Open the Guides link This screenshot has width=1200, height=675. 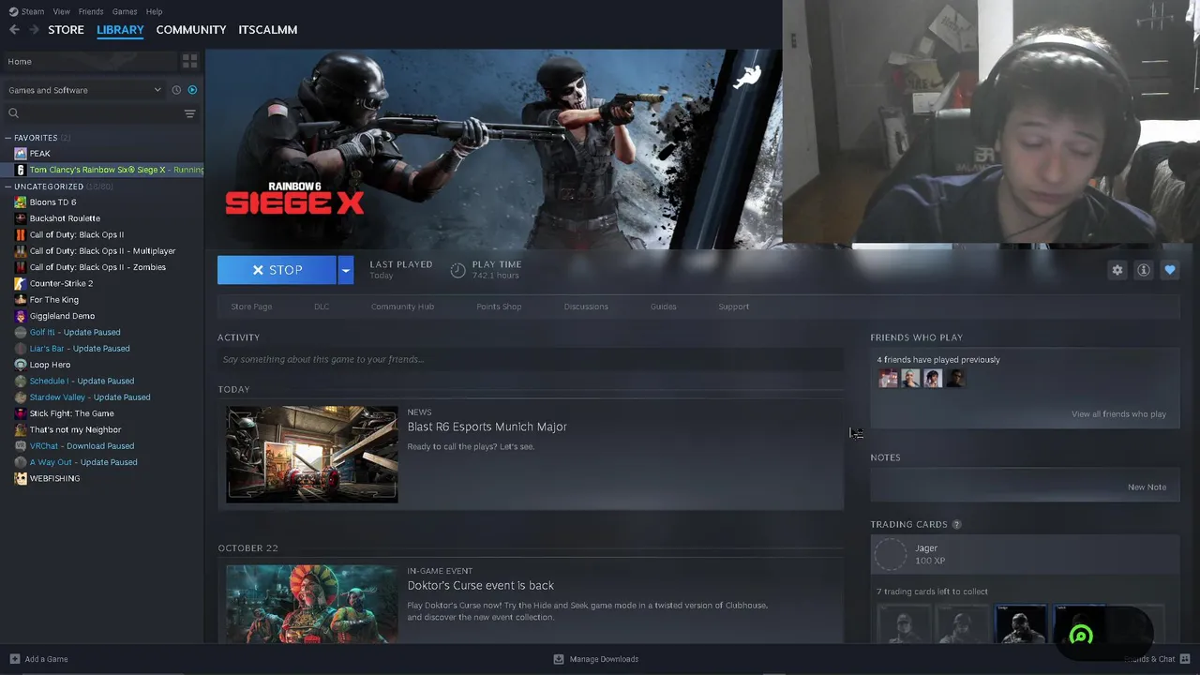[x=663, y=307]
